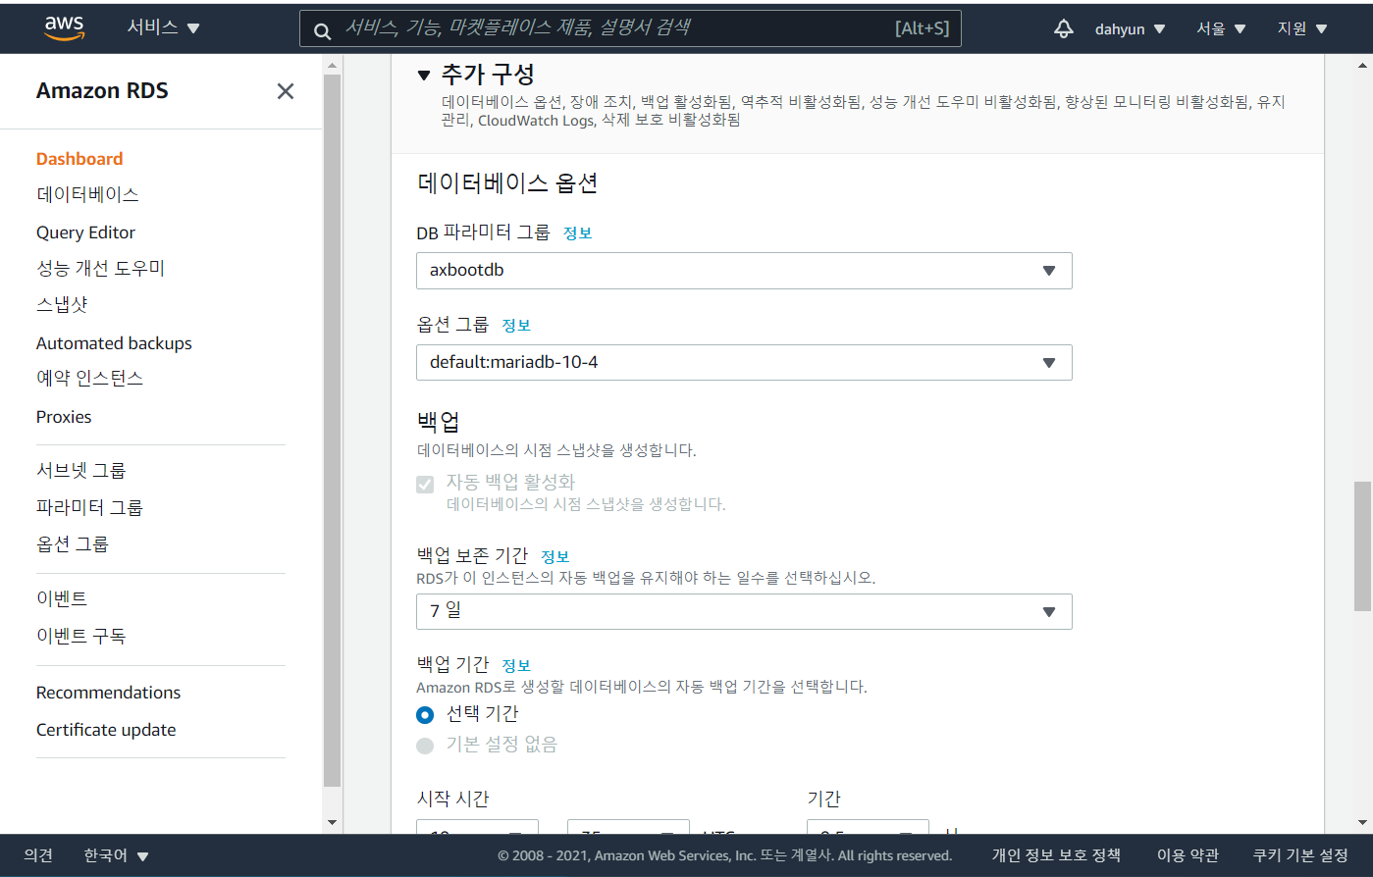This screenshot has width=1373, height=877.
Task: Open 정보 link for DB 파라미터 그룹
Action: pyautogui.click(x=577, y=233)
